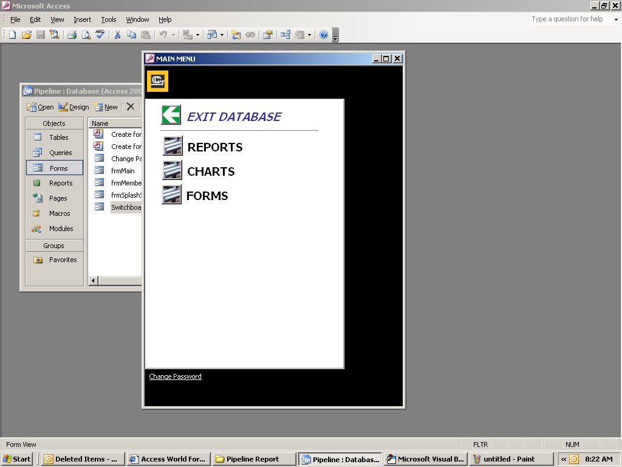Select Tables in the Objects bar
This screenshot has height=467, width=622.
tap(55, 137)
